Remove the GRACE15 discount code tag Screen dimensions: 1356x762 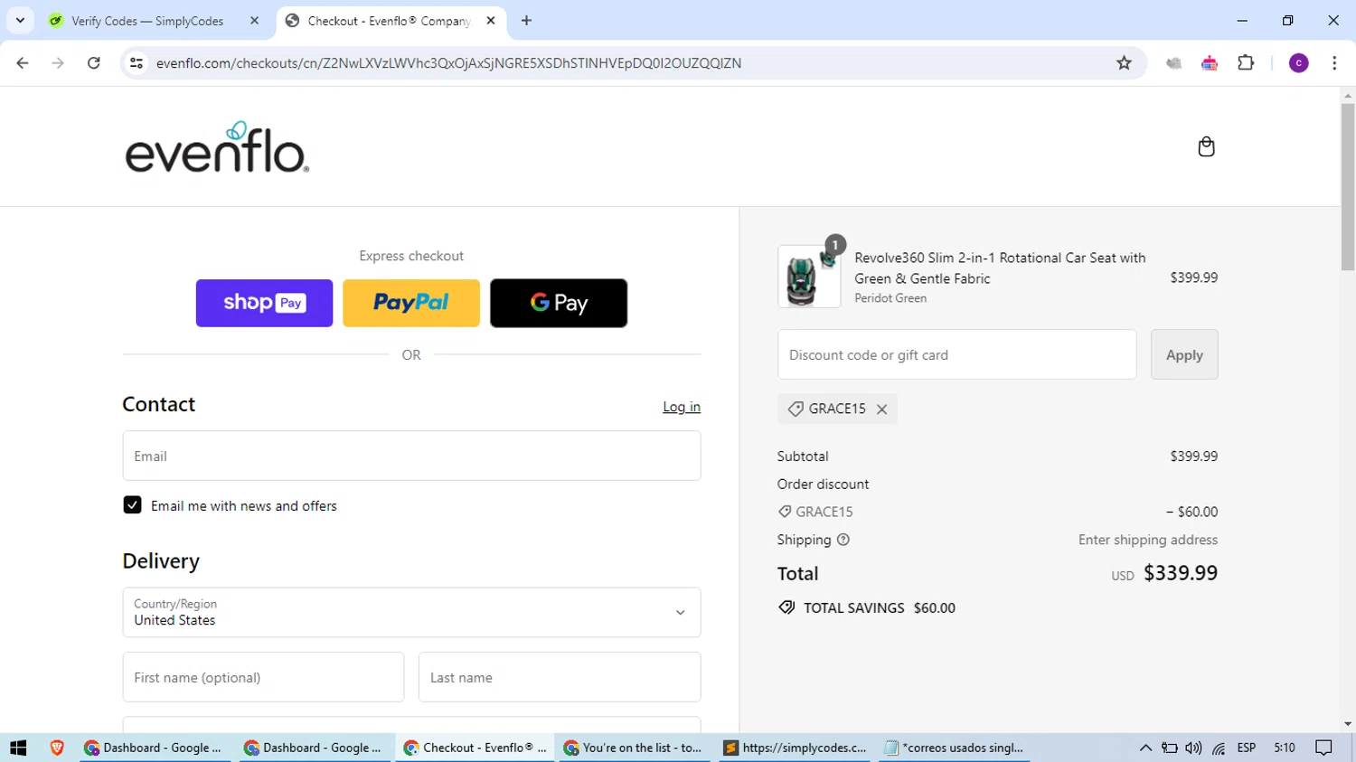click(881, 409)
